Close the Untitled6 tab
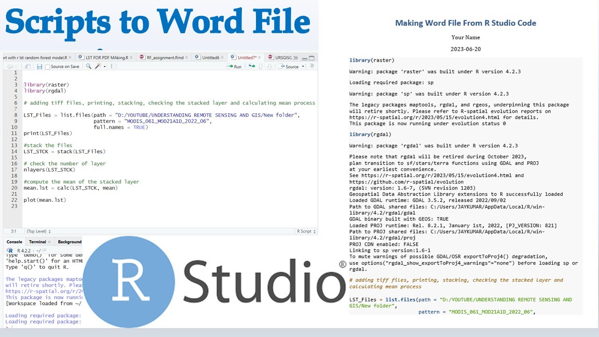599x337 pixels. pyautogui.click(x=222, y=58)
